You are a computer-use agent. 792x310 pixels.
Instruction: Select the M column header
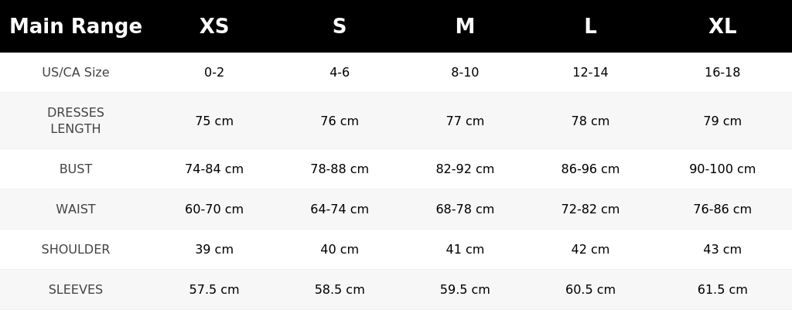click(465, 26)
